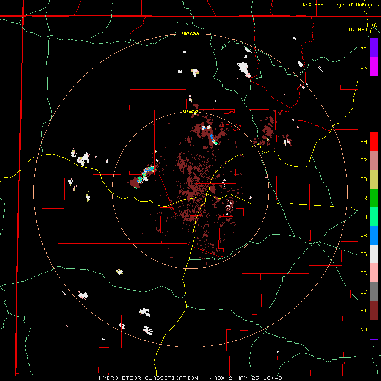This screenshot has height=381, width=381.
Task: Click the WS blue legend swatch
Action: [x=374, y=235]
